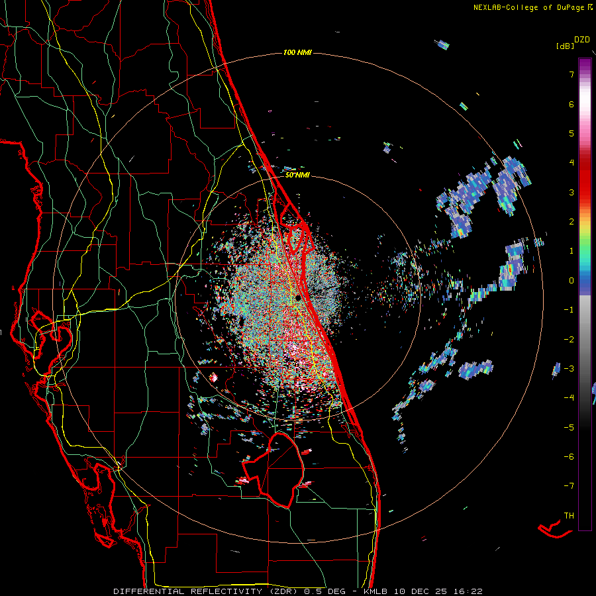Click the [dB] units label
This screenshot has height=596, width=596.
566,46
